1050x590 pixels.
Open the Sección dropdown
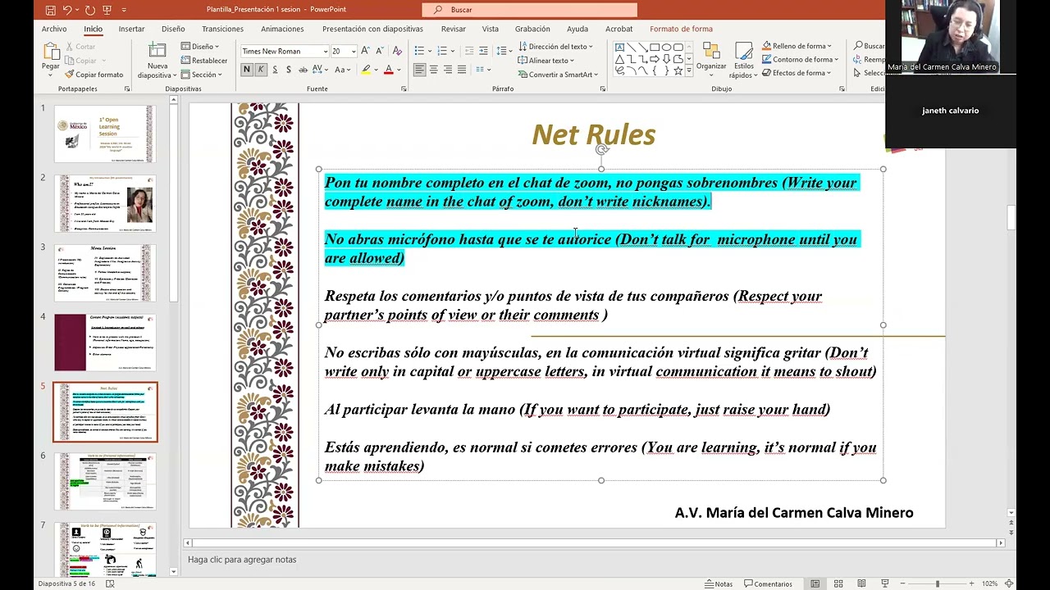pyautogui.click(x=200, y=75)
